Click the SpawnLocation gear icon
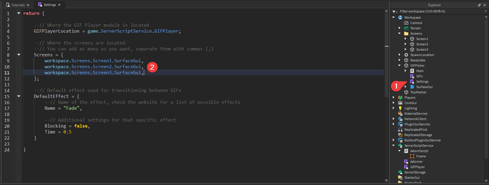489x185 pixels. pyautogui.click(x=406, y=55)
